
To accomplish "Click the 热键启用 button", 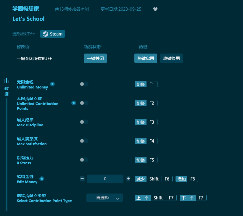I will click(146, 58).
